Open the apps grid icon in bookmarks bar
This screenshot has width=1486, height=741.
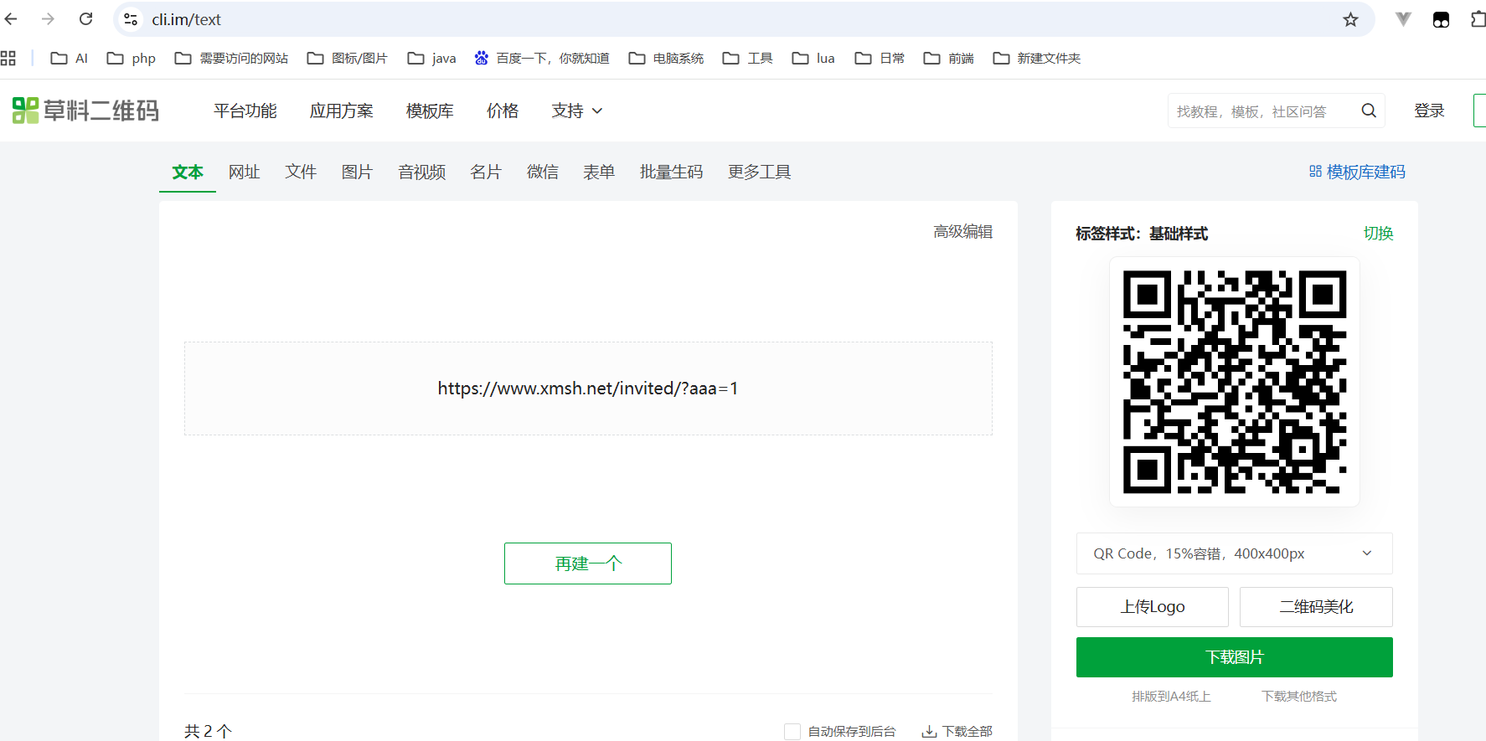8,58
